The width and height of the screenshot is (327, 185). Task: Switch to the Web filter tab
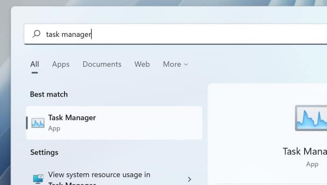142,64
